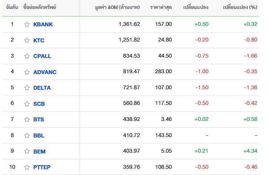The image size is (268, 175).
Task: View DELTA stock details
Action: coord(42,88)
